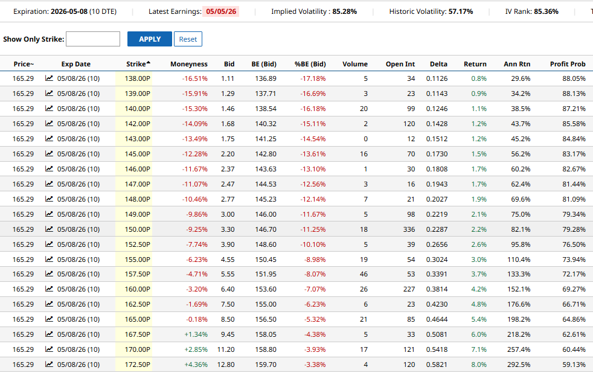Sort by Strike column header
This screenshot has height=376, width=593.
coord(138,64)
